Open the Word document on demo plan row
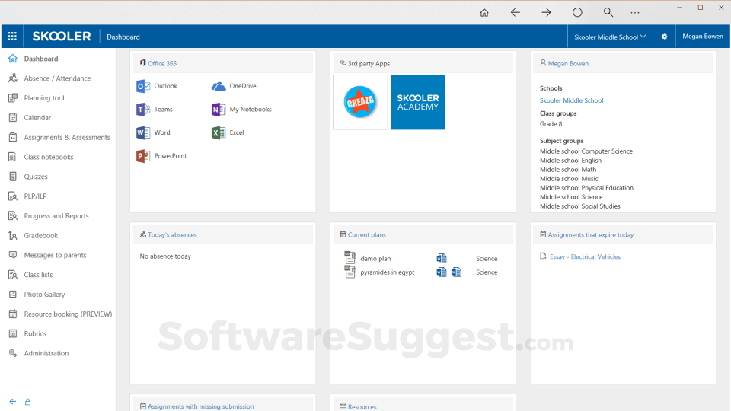 [442, 258]
